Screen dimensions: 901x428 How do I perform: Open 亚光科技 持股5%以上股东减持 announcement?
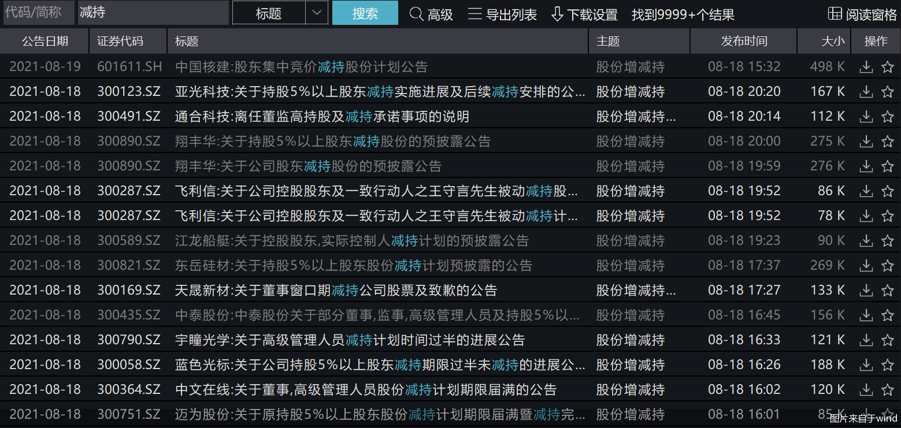click(x=380, y=92)
